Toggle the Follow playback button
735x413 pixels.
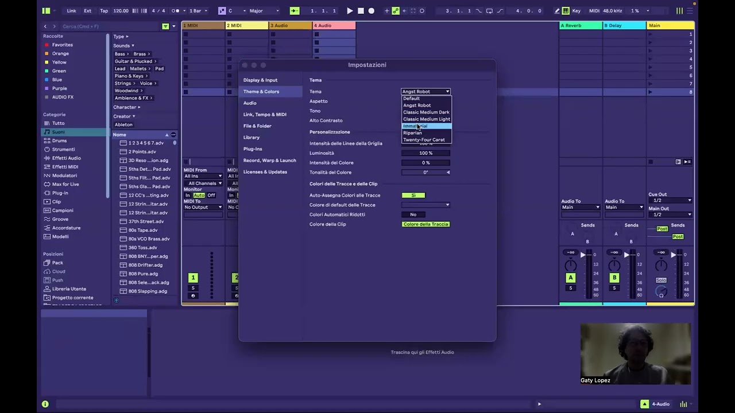(x=295, y=10)
